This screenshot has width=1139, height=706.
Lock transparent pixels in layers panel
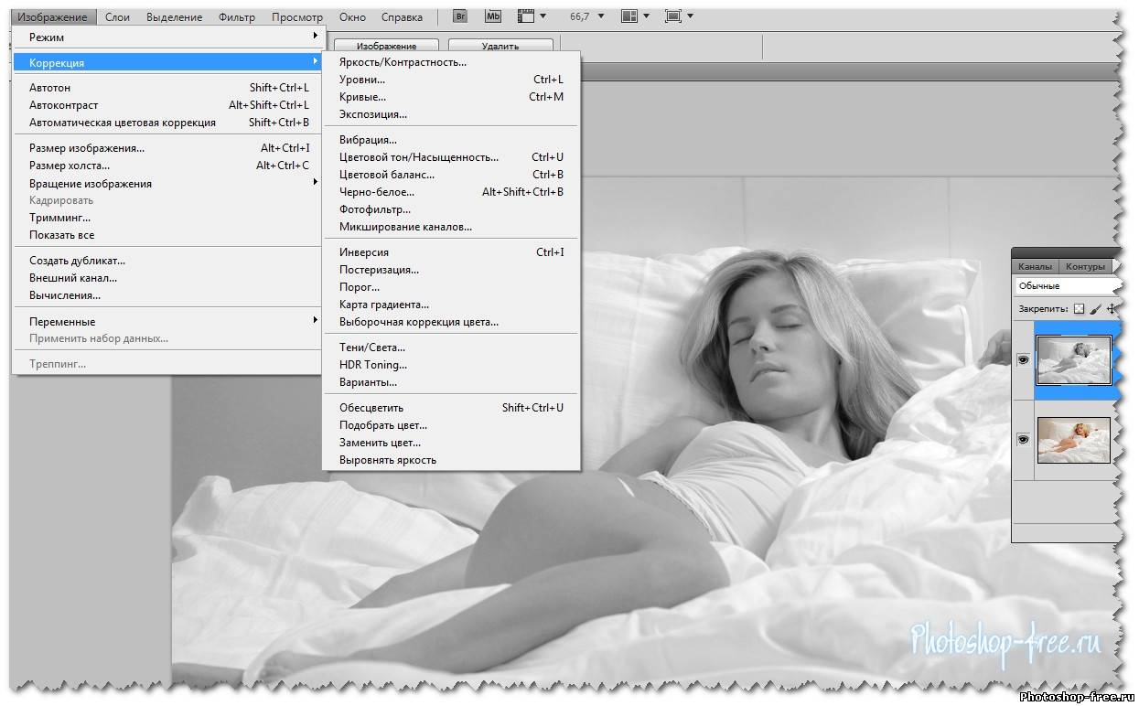tap(1079, 309)
